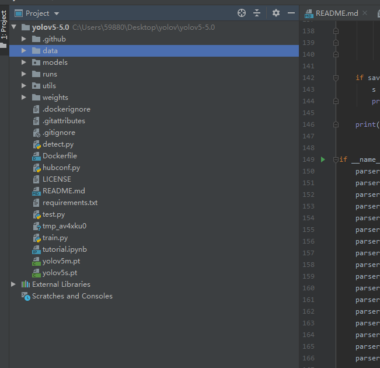The image size is (380, 368).
Task: Click the Dockerfile icon
Action: point(36,156)
